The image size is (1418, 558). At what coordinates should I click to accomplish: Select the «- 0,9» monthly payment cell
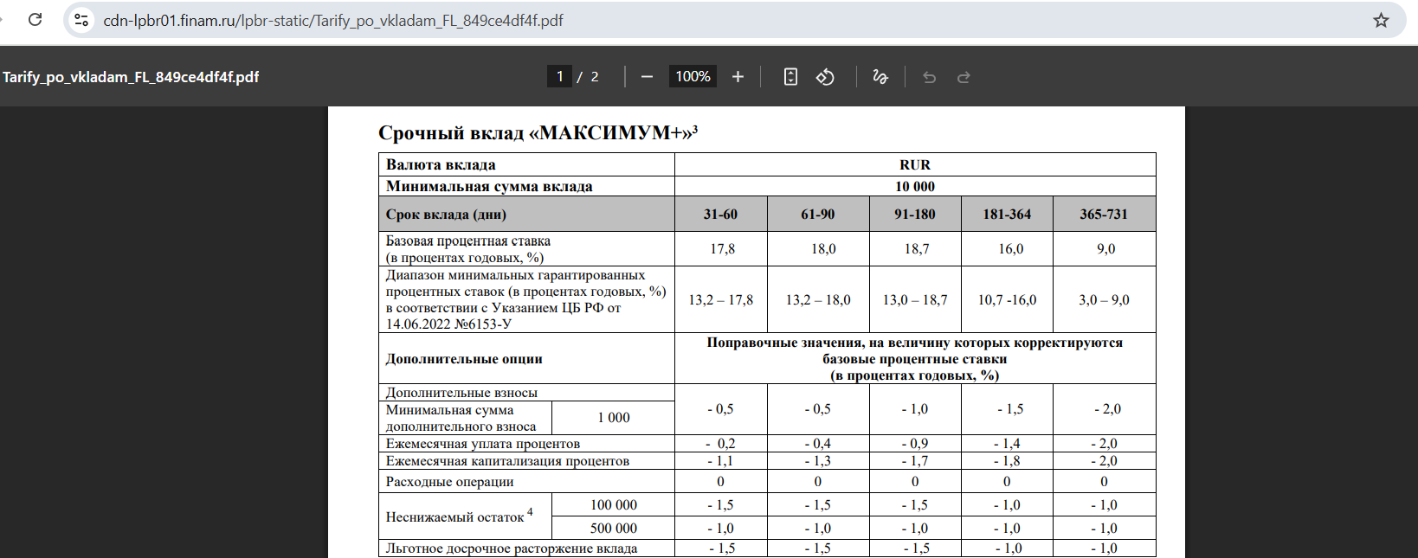click(915, 444)
